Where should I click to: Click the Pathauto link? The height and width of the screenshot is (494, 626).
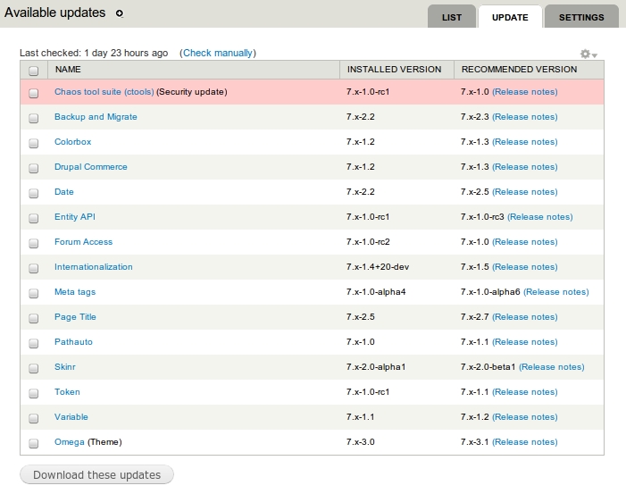click(73, 342)
